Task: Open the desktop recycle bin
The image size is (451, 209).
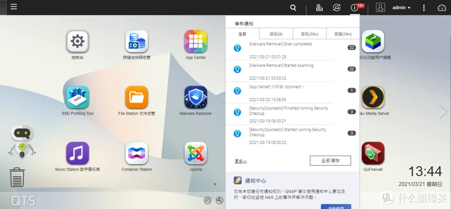Action: (17, 178)
